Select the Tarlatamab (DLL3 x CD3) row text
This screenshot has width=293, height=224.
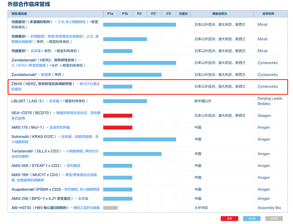pos(55,154)
